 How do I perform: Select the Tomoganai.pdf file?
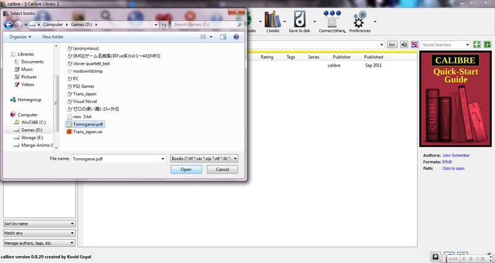(x=85, y=124)
